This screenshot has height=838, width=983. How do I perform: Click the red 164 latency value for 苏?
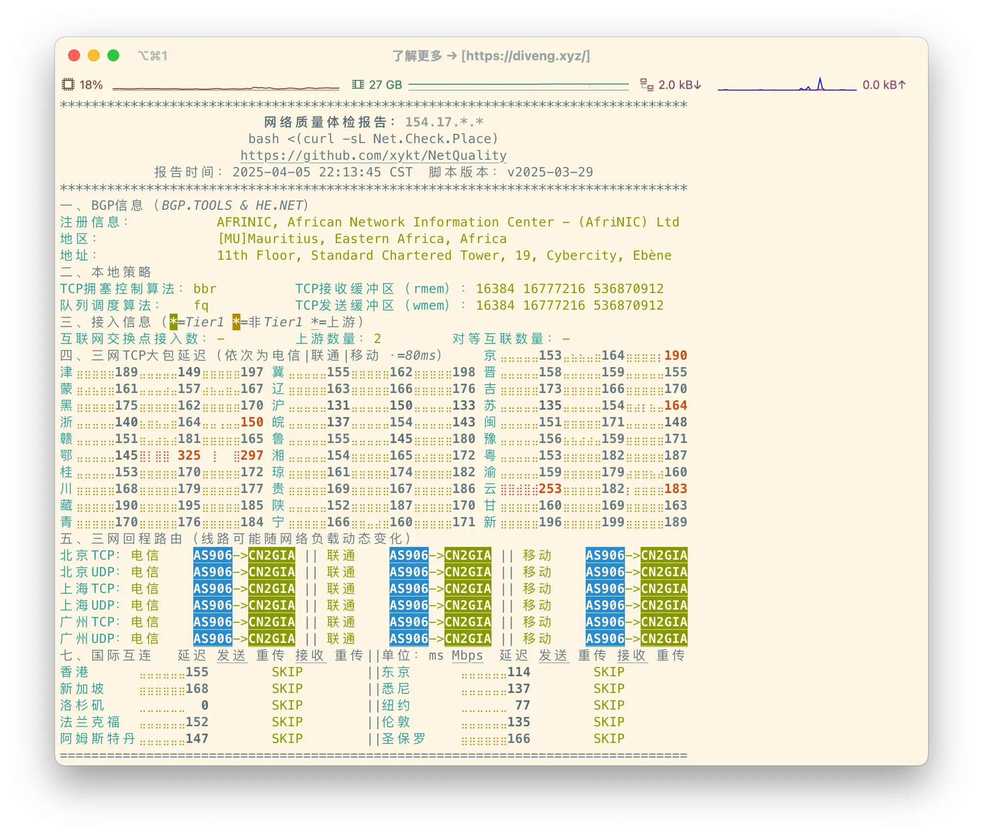(x=676, y=405)
